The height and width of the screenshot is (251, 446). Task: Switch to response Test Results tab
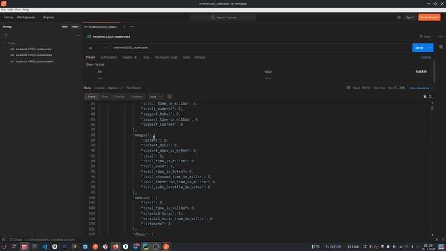(x=133, y=88)
